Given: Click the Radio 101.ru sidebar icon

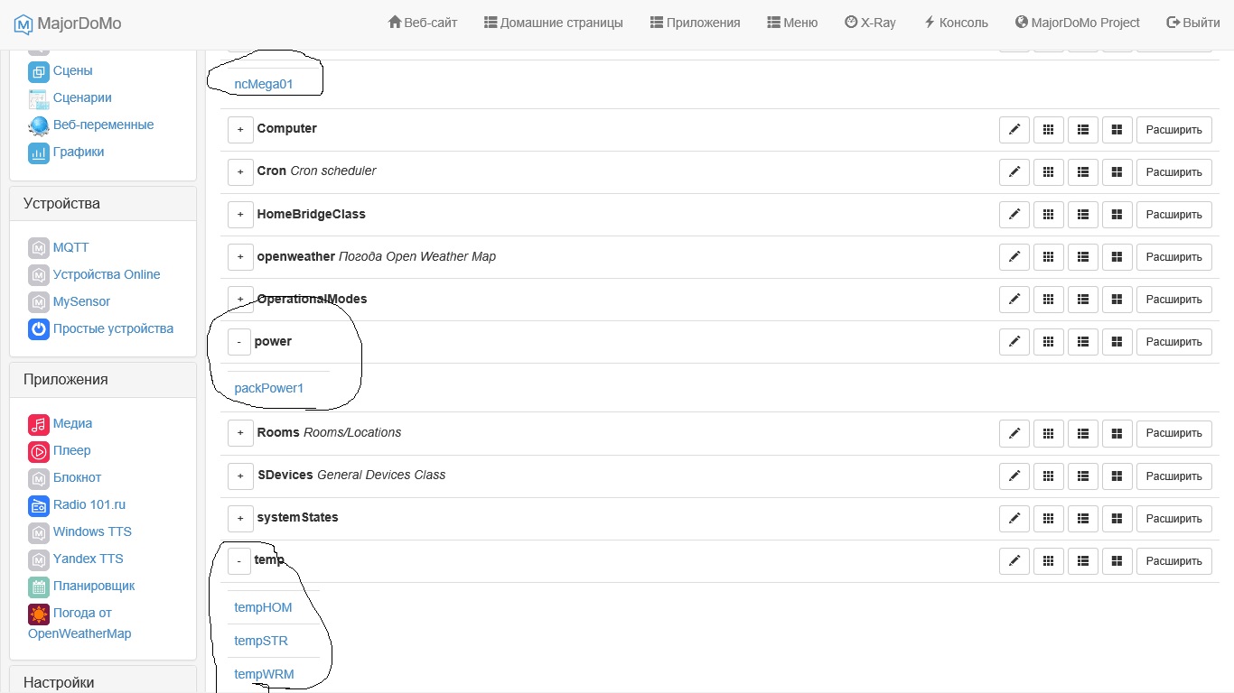Looking at the screenshot, I should point(38,505).
